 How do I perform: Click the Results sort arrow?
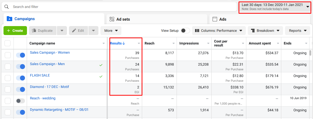pos(124,43)
